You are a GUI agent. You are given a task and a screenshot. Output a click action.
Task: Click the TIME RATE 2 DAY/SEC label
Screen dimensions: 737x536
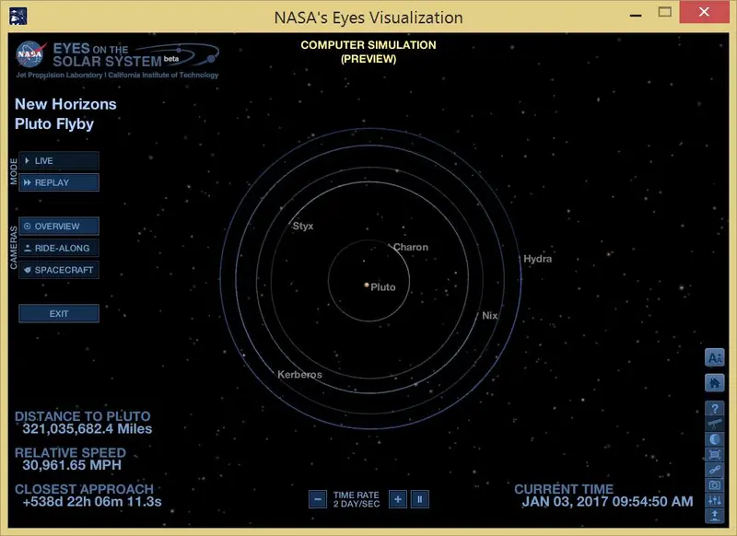point(357,499)
